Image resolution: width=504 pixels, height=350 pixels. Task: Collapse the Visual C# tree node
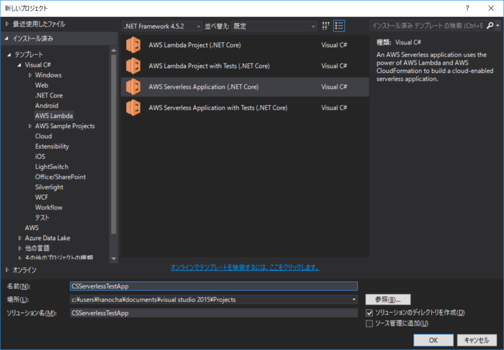point(20,65)
